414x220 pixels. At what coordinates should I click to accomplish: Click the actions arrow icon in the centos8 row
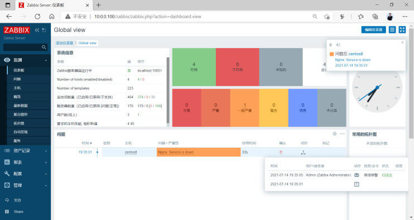click(x=304, y=152)
